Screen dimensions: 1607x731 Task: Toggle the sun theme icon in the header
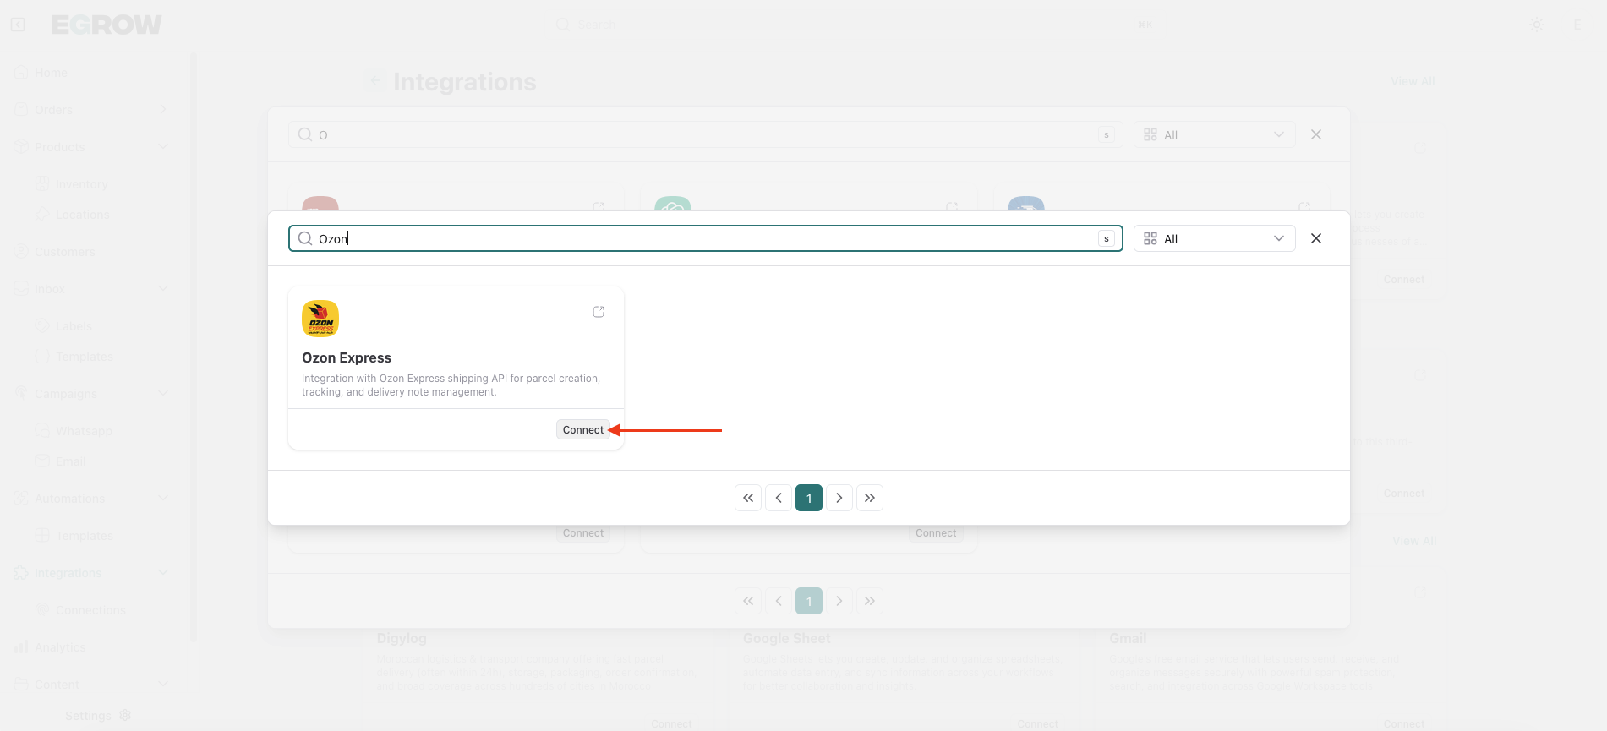tap(1537, 25)
